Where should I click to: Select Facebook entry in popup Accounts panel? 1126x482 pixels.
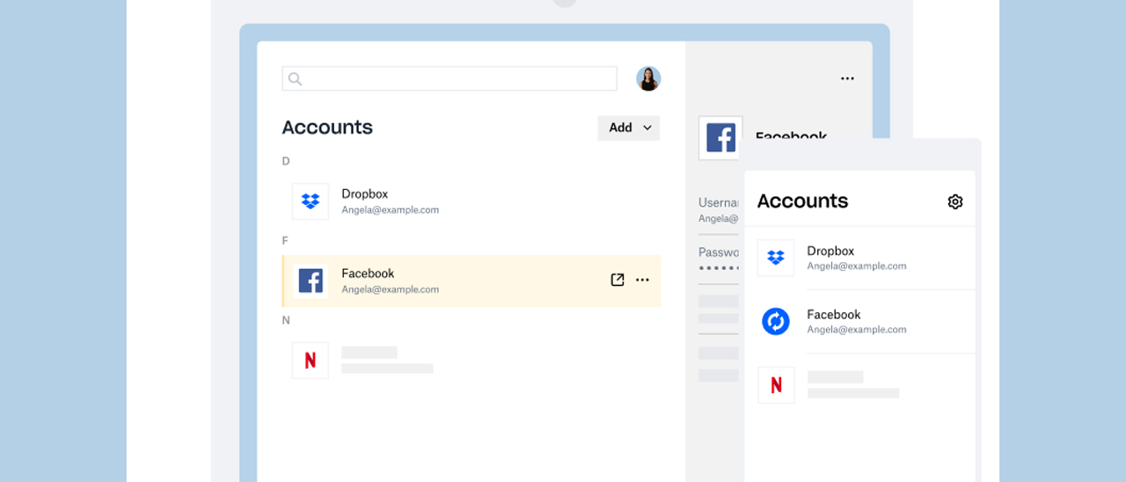pos(859,321)
